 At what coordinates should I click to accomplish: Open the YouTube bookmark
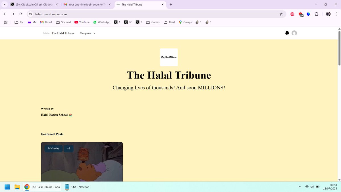(82, 22)
